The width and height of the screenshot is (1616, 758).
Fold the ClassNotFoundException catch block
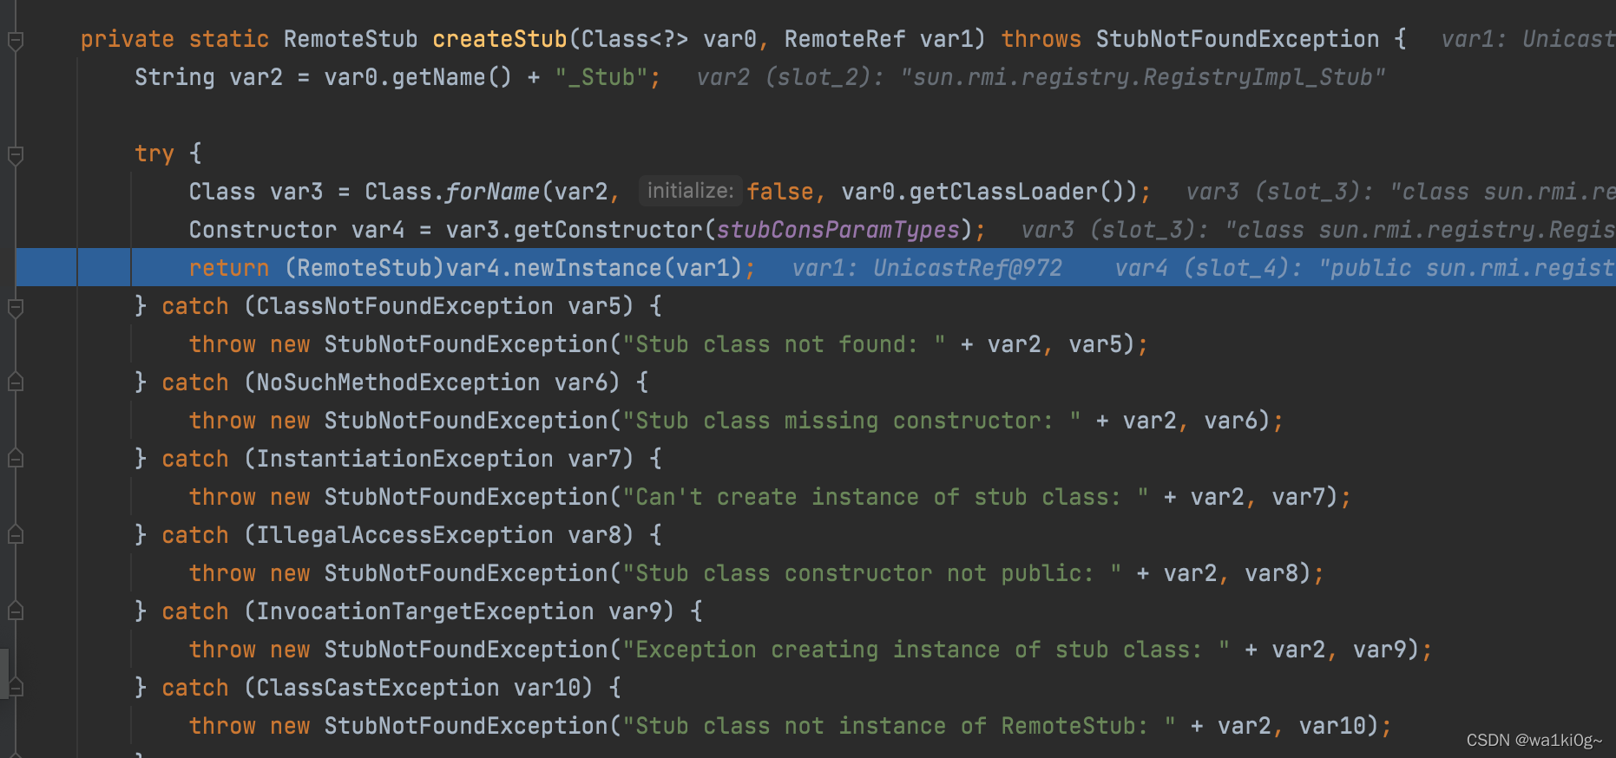coord(16,307)
